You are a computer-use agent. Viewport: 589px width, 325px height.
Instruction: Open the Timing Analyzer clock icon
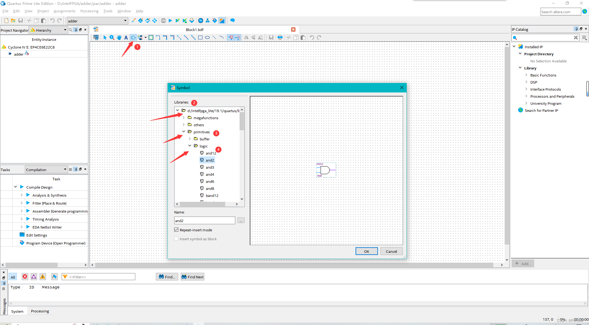(201, 21)
